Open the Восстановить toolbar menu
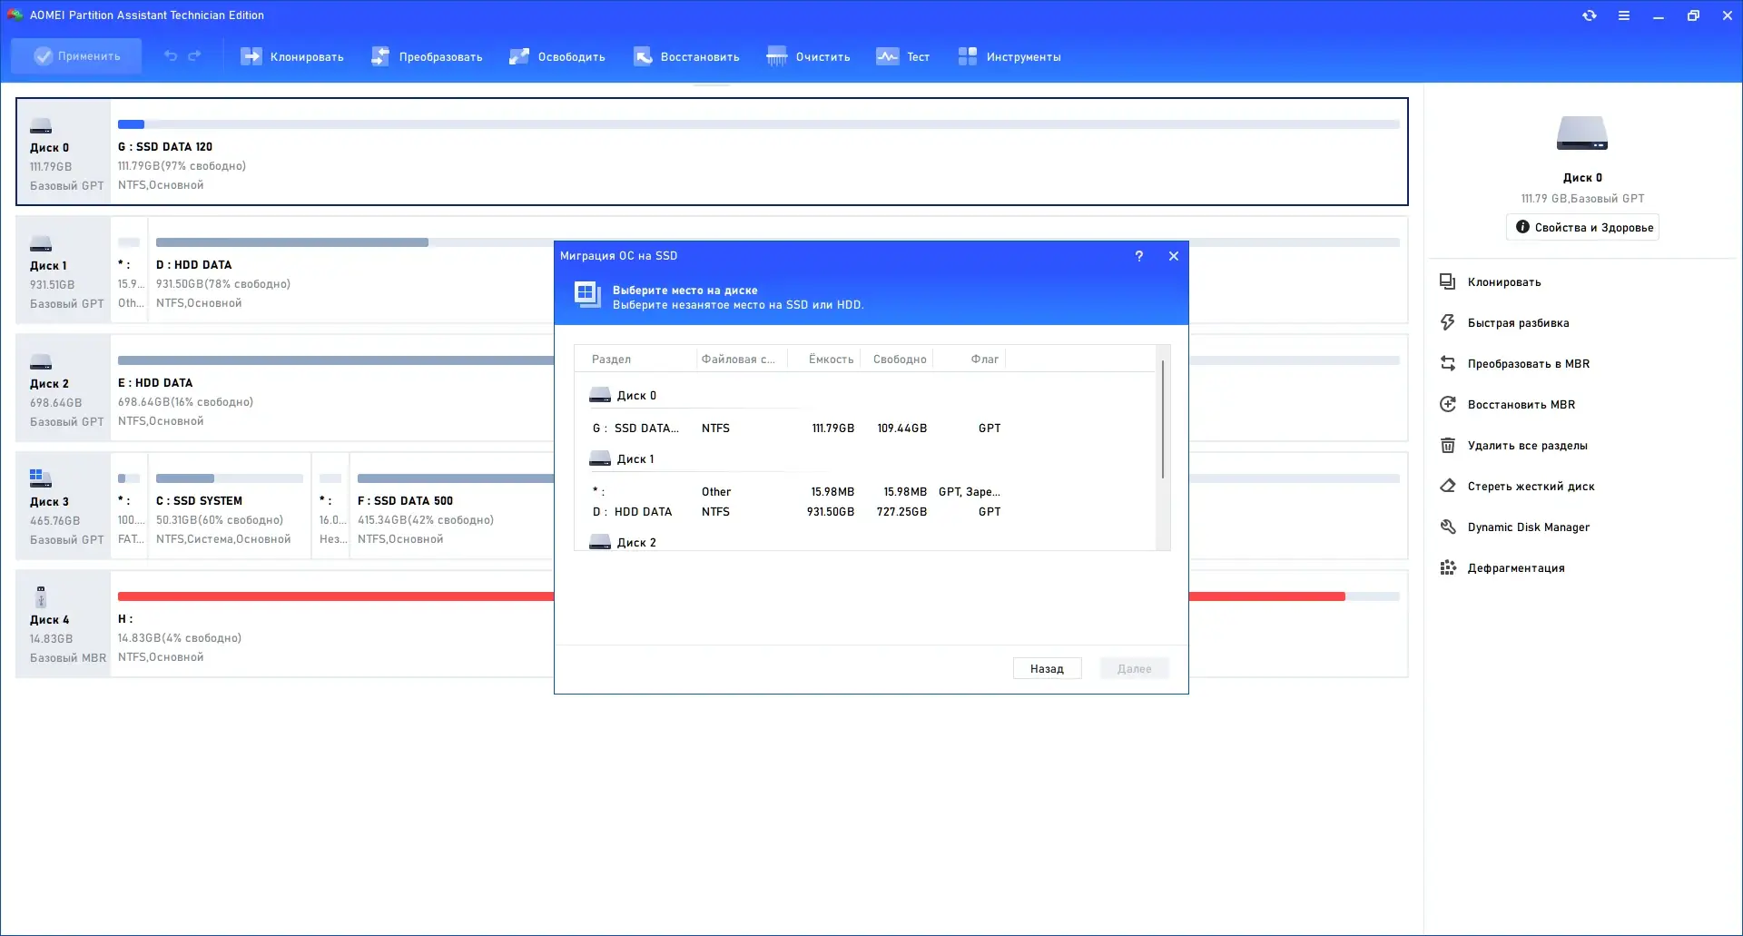The height and width of the screenshot is (936, 1743). pos(686,56)
